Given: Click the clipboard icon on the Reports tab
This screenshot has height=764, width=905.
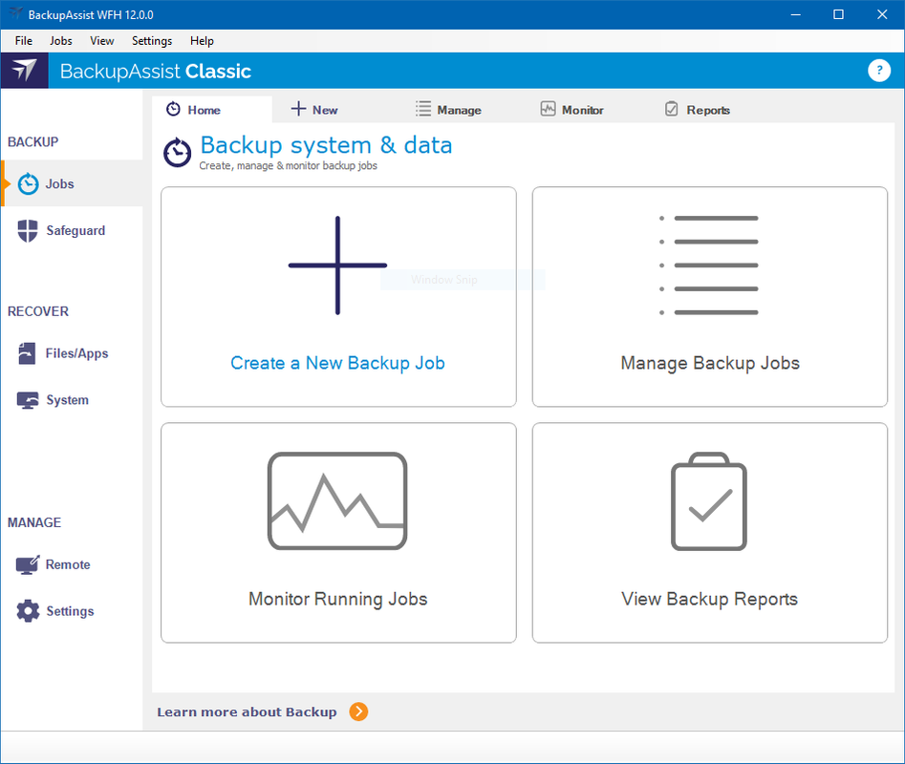Looking at the screenshot, I should pyautogui.click(x=671, y=109).
